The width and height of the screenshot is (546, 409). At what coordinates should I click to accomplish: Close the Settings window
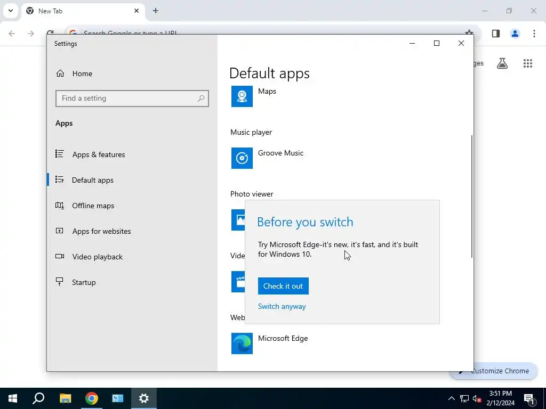pyautogui.click(x=461, y=43)
